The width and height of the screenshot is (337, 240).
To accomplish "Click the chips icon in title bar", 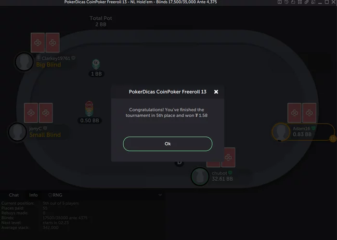I will click(x=307, y=2).
